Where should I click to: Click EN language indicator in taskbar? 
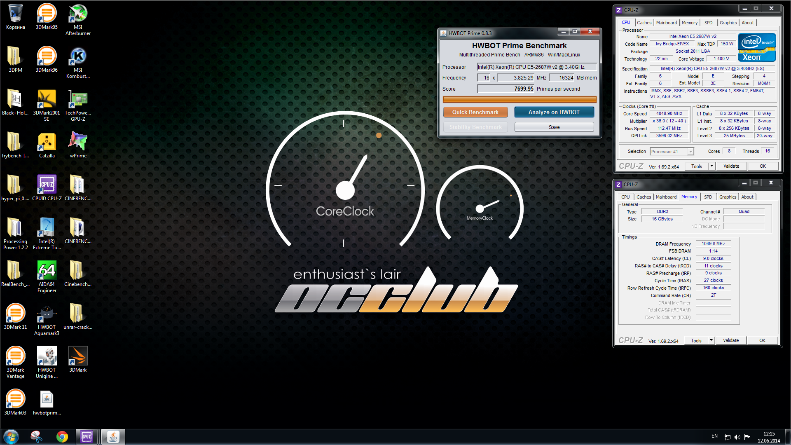point(714,436)
